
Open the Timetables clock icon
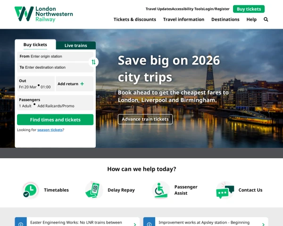click(30, 190)
